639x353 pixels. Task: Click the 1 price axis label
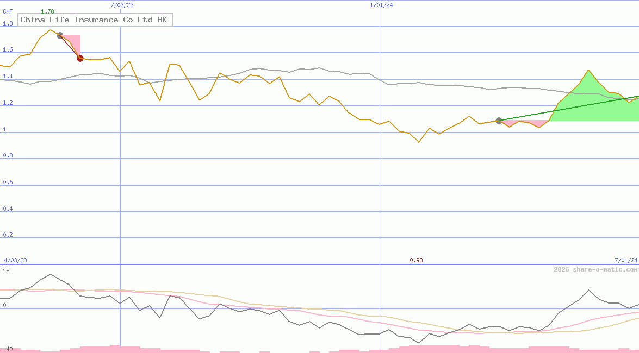(4, 129)
